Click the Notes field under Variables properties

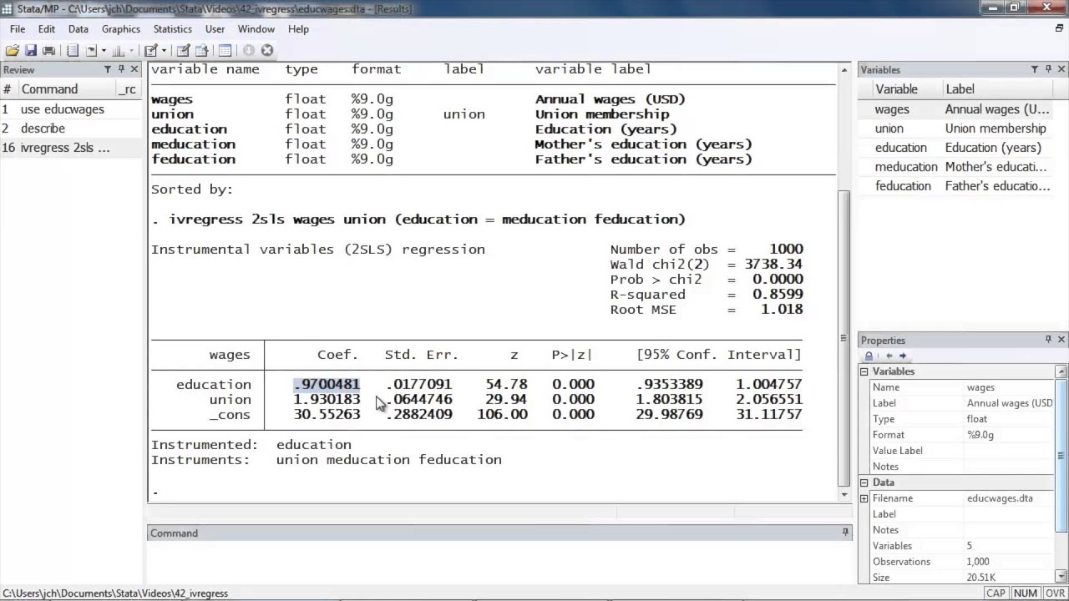1009,467
